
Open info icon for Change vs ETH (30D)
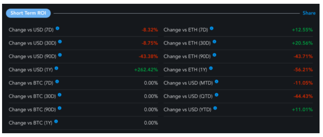214,42
